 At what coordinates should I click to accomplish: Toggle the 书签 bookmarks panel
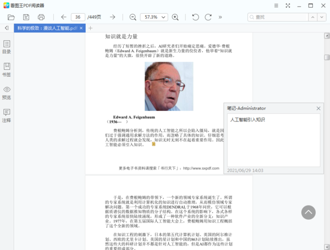point(7,69)
